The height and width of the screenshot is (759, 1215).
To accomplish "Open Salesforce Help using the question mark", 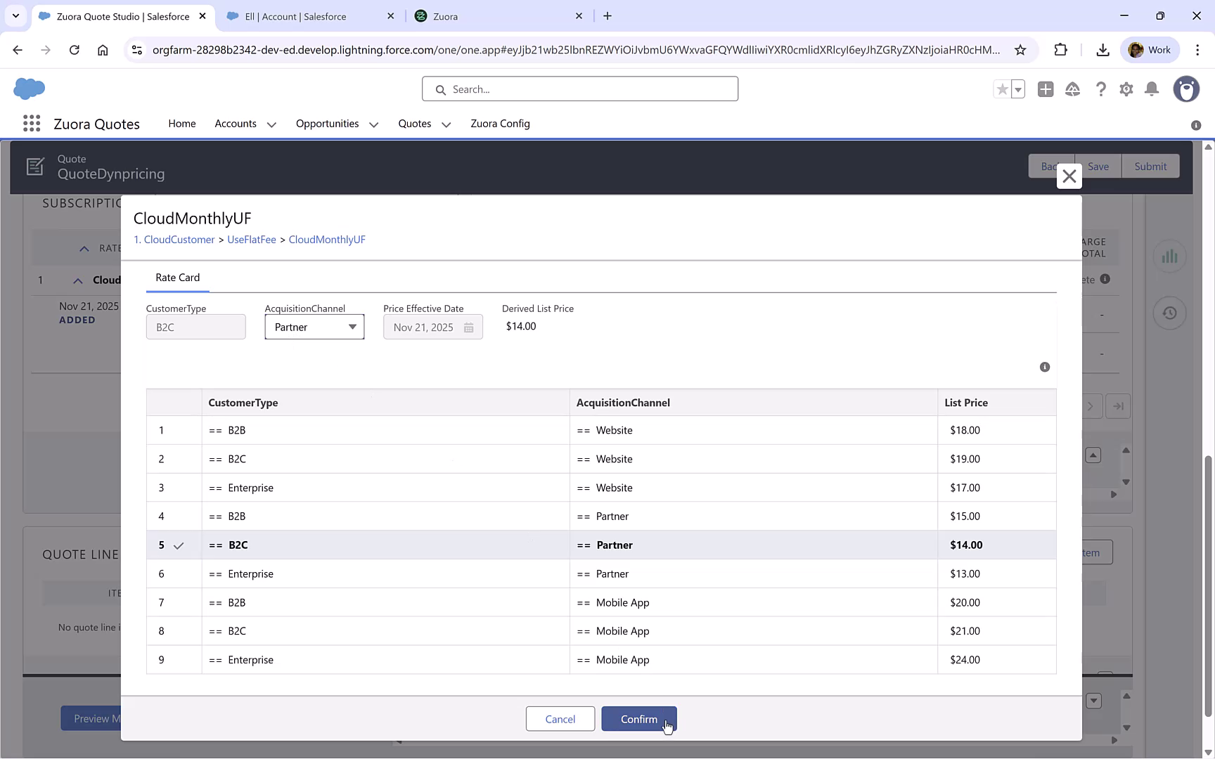I will pyautogui.click(x=1101, y=89).
